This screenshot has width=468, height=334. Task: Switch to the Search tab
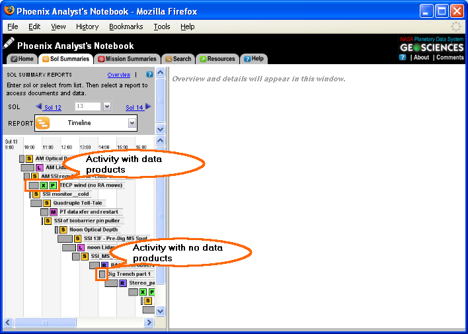(x=178, y=59)
